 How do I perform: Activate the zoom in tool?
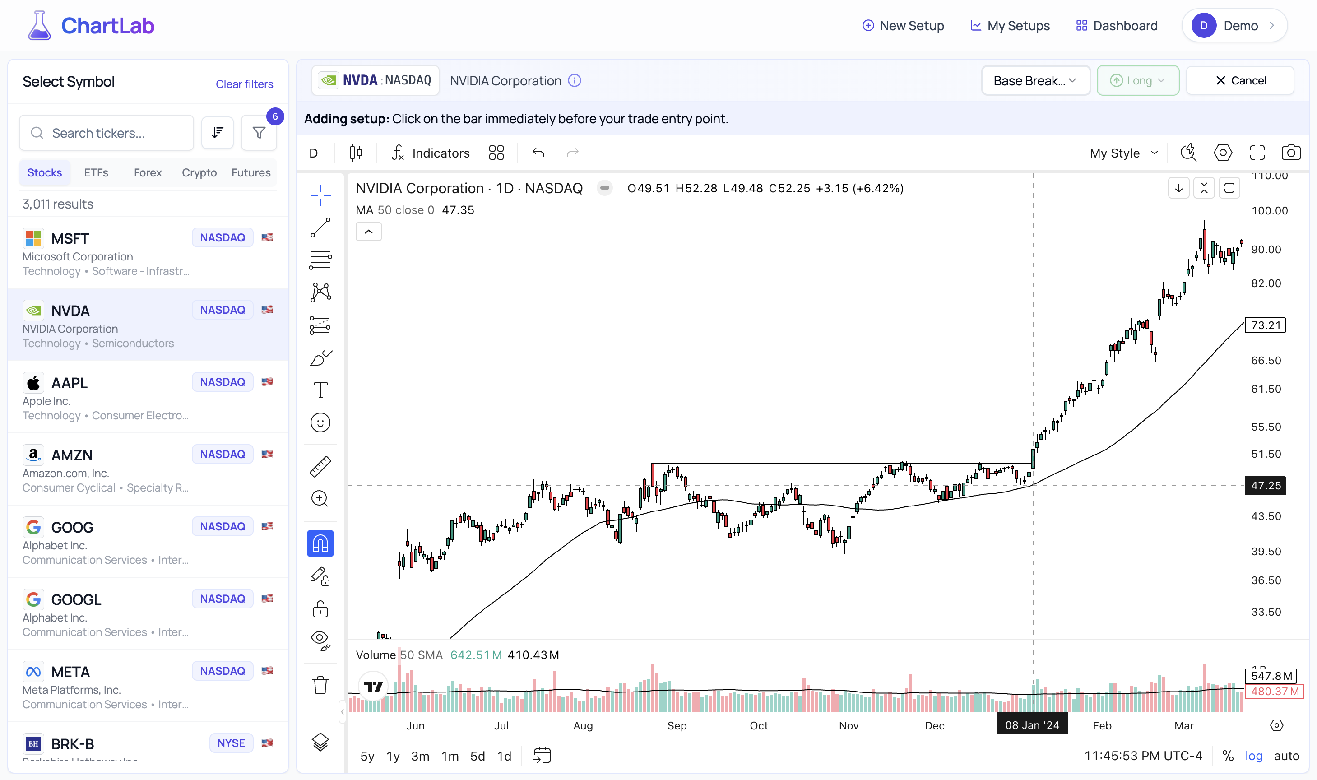[x=320, y=498]
